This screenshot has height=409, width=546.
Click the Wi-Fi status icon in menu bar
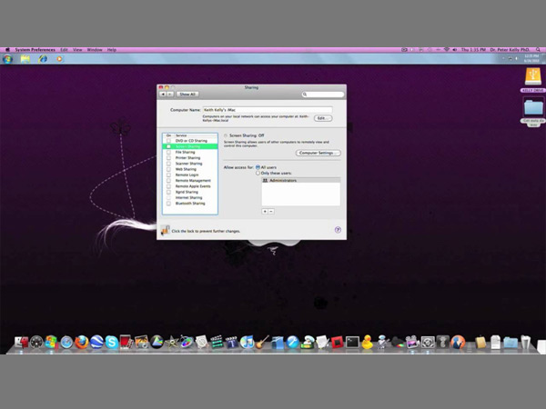(447, 50)
